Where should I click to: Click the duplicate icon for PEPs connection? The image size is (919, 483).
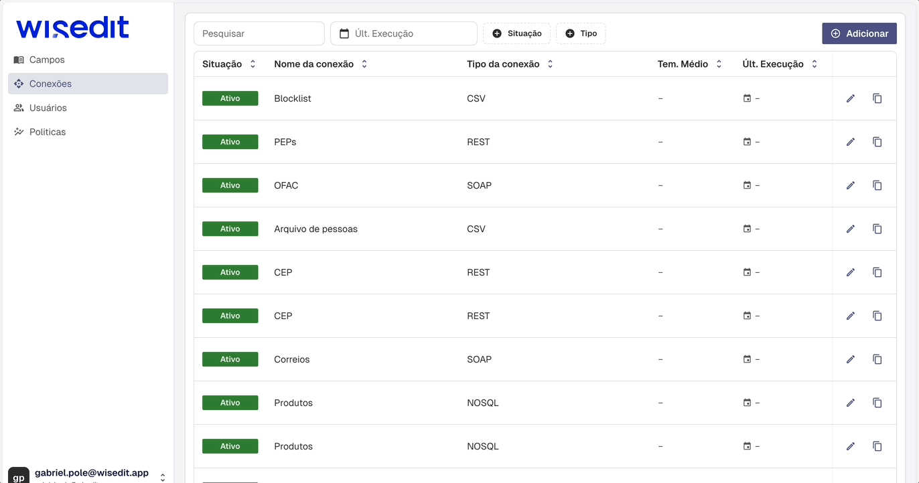click(x=877, y=142)
